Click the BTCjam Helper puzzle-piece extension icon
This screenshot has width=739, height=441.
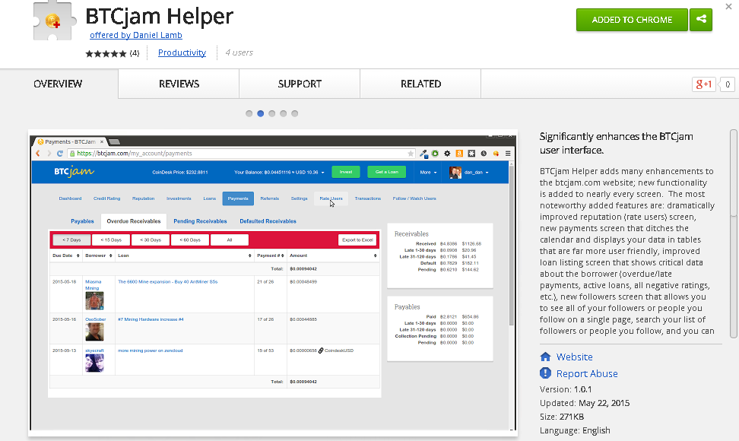(54, 21)
